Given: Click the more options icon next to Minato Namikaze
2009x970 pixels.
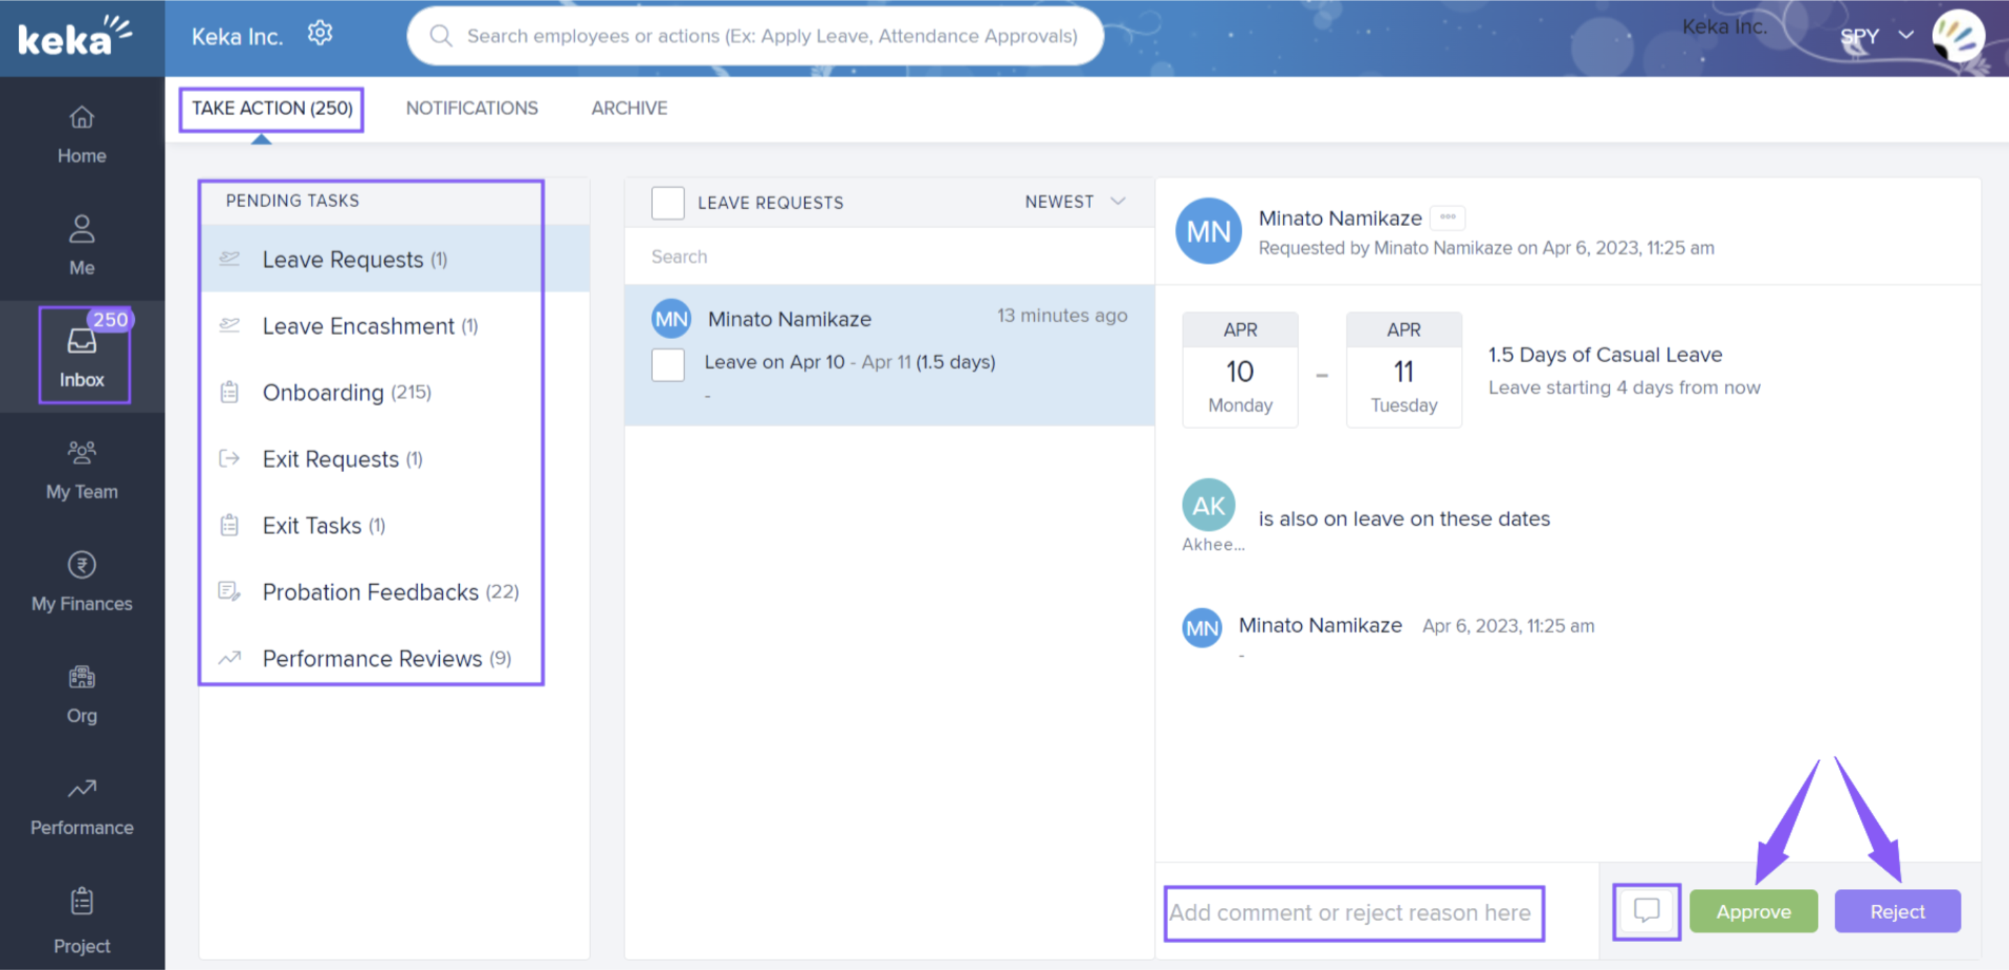Looking at the screenshot, I should click(1447, 217).
